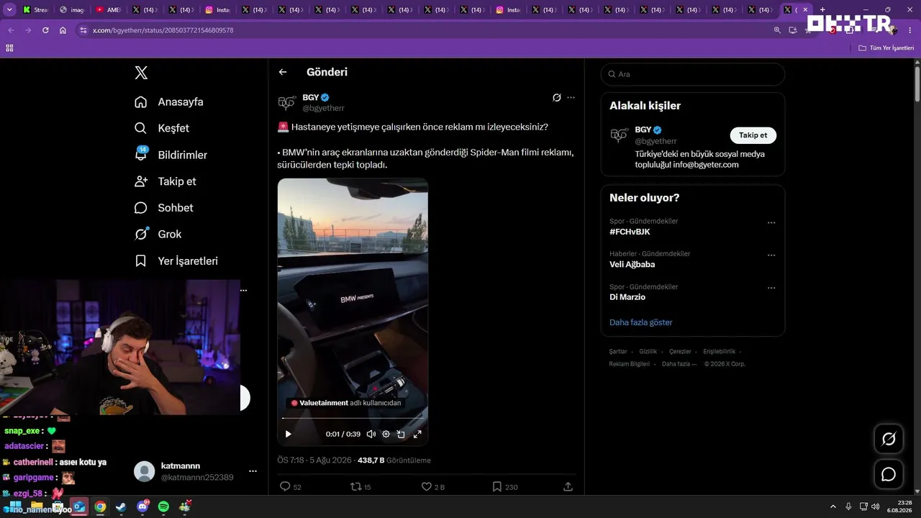921x518 pixels.
Task: Click the katmannn account avatar
Action: (145, 471)
